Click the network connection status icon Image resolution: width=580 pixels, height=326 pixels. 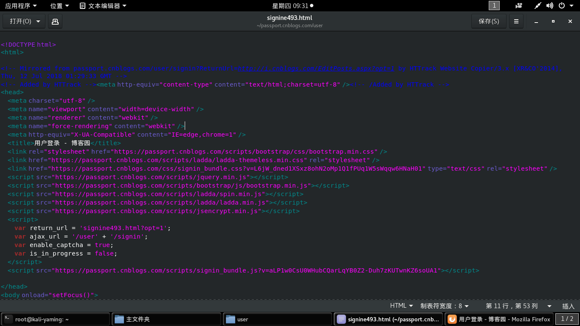pos(538,6)
